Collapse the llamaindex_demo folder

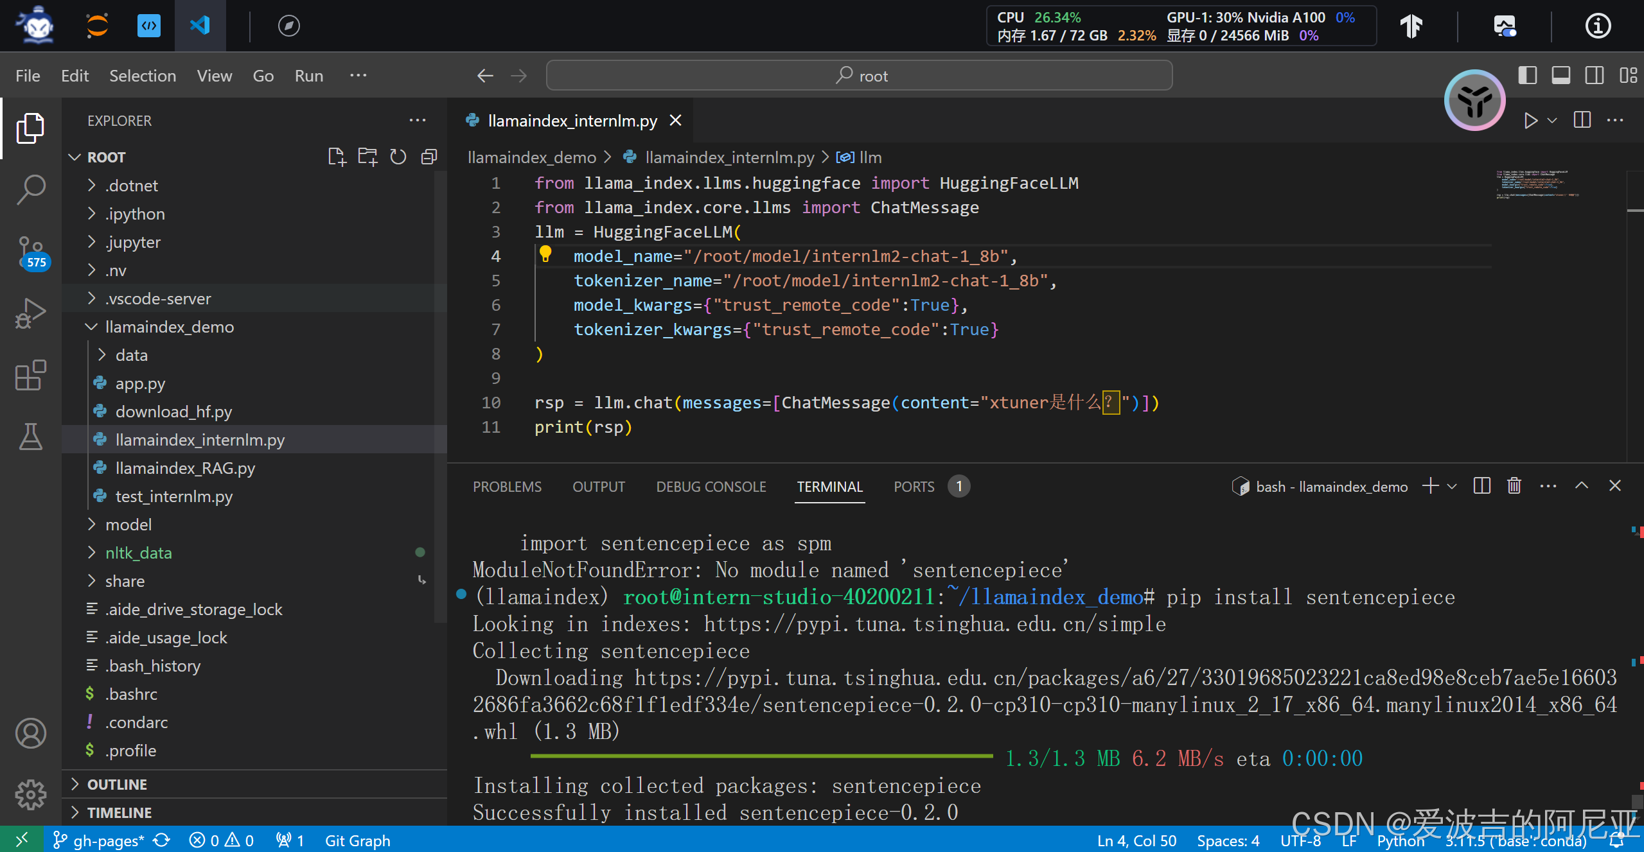click(x=169, y=327)
